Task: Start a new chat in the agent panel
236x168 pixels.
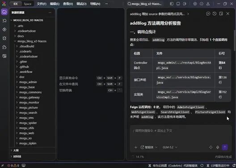Action: click(x=208, y=14)
